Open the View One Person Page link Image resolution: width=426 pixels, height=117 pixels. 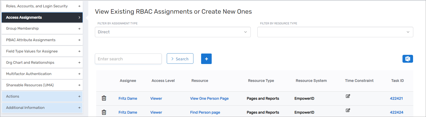click(x=209, y=98)
